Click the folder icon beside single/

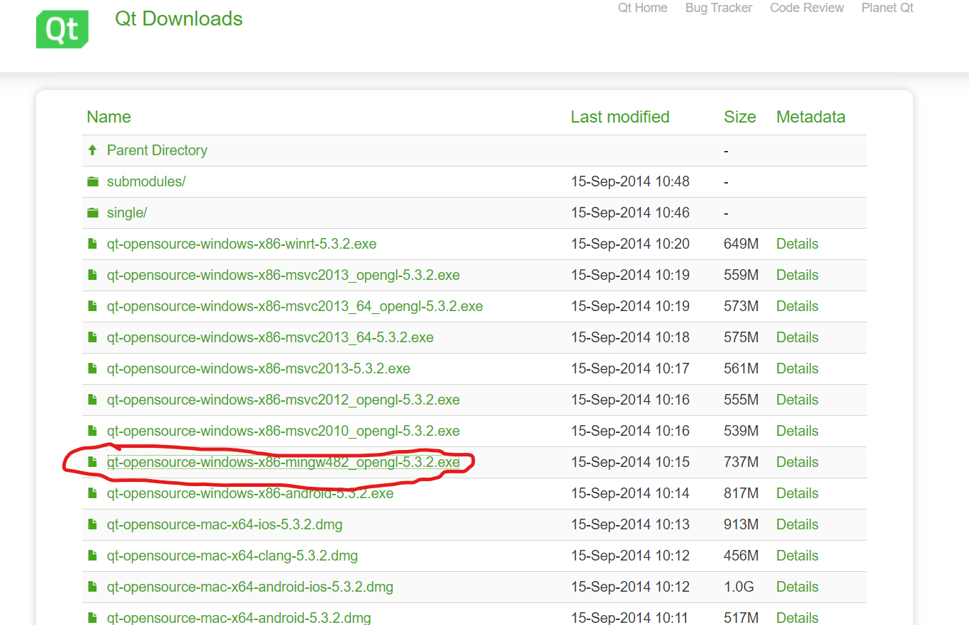click(x=93, y=213)
